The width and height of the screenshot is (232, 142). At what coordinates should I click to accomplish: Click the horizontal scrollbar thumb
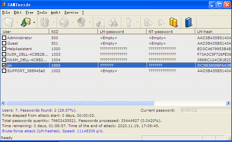pyautogui.click(x=80, y=103)
